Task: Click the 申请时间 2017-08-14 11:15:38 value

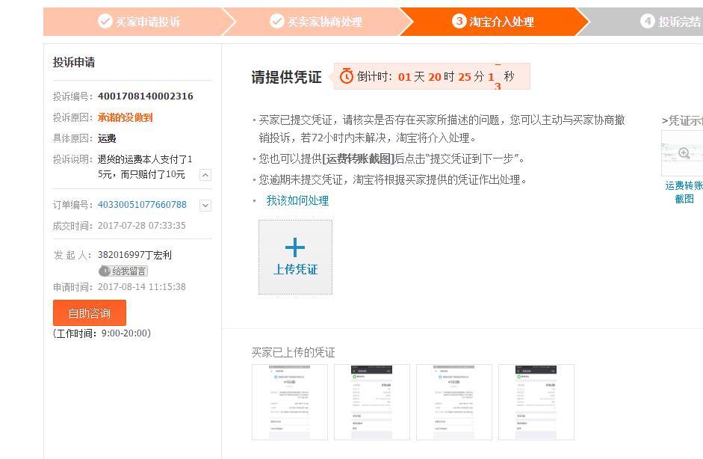Action: coord(142,287)
